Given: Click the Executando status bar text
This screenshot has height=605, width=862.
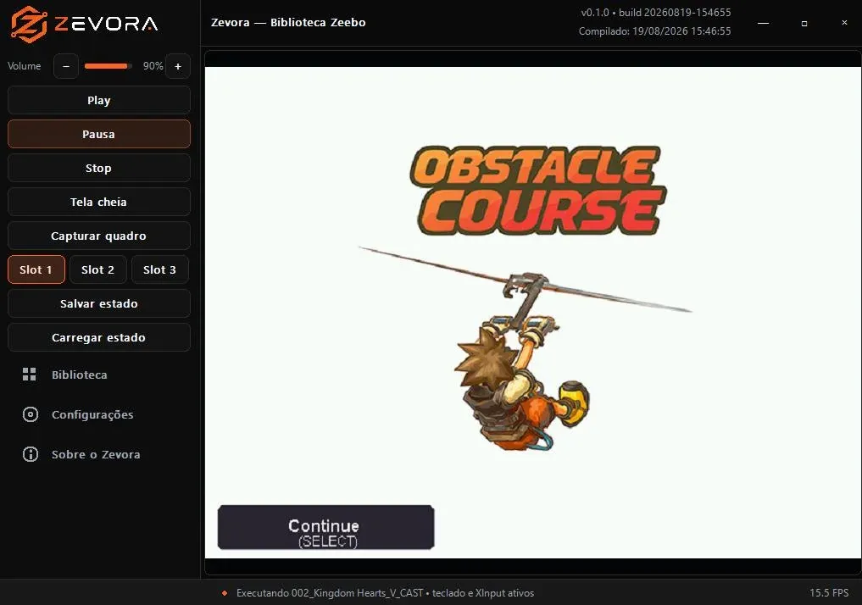Looking at the screenshot, I should 385,593.
